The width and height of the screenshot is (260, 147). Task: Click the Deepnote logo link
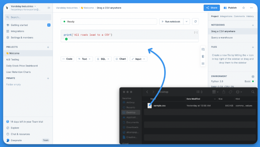pyautogui.click(x=14, y=140)
